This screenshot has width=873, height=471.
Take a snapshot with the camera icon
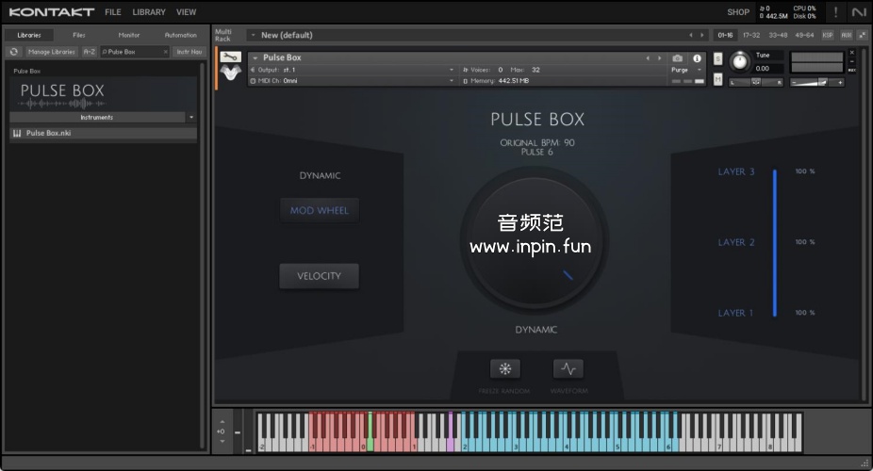(x=677, y=57)
